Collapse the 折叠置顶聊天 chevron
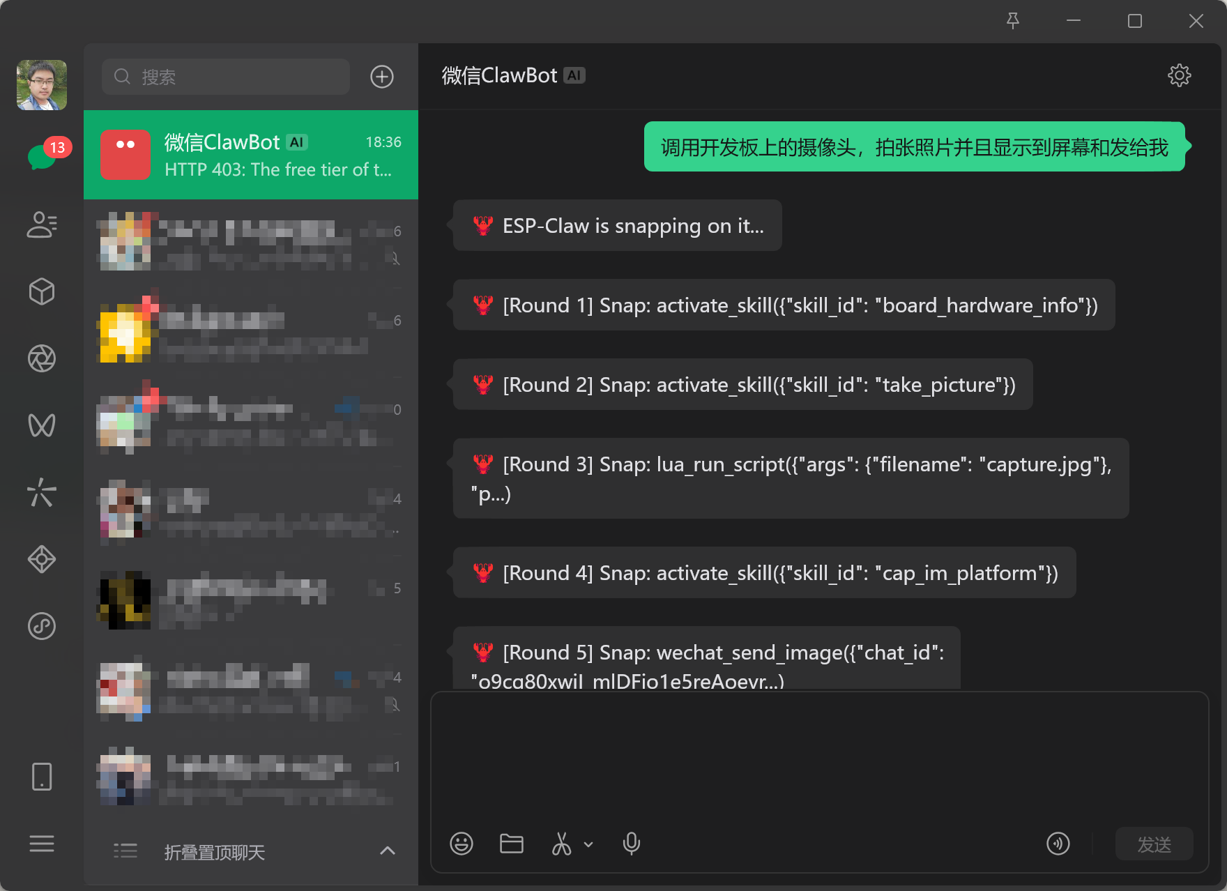1227x891 pixels. coord(388,851)
